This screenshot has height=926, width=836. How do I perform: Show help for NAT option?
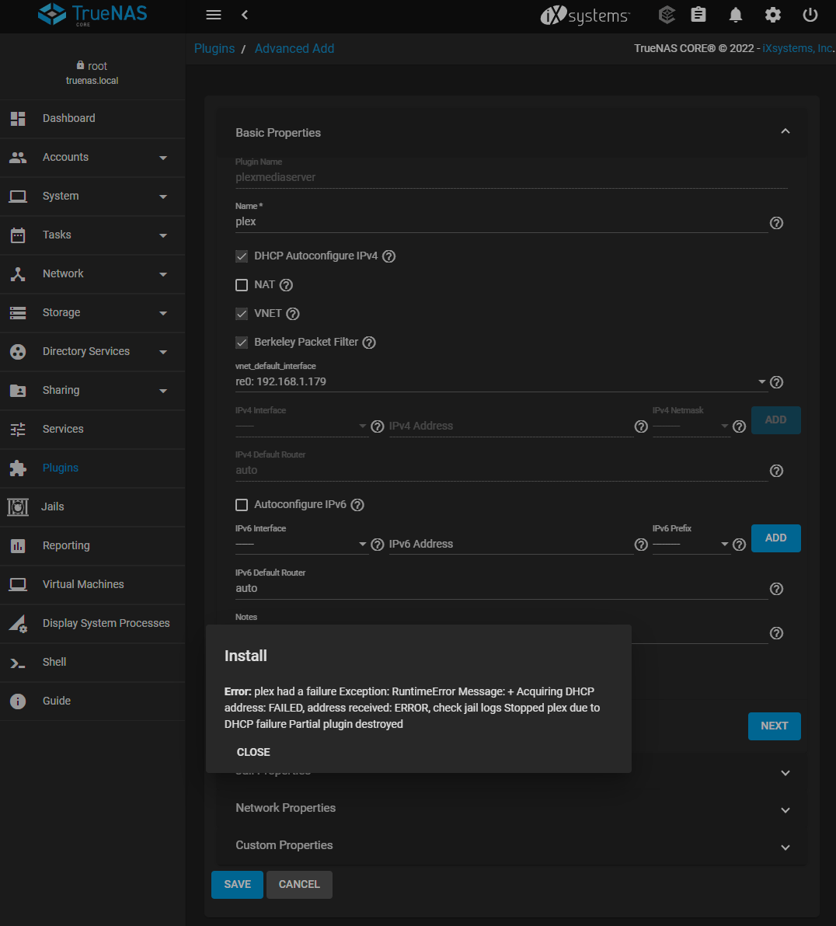286,285
